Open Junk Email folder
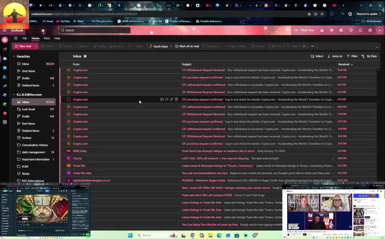This screenshot has height=239, width=385. [34, 109]
